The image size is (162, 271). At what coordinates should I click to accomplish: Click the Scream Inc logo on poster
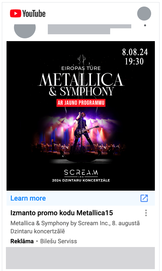(81, 174)
